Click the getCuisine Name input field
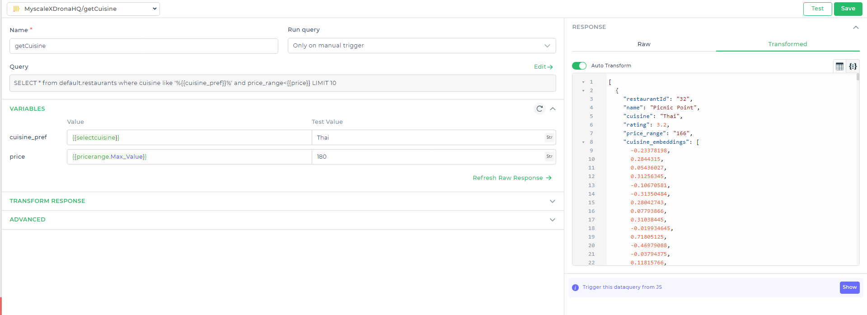The image size is (867, 315). click(144, 46)
